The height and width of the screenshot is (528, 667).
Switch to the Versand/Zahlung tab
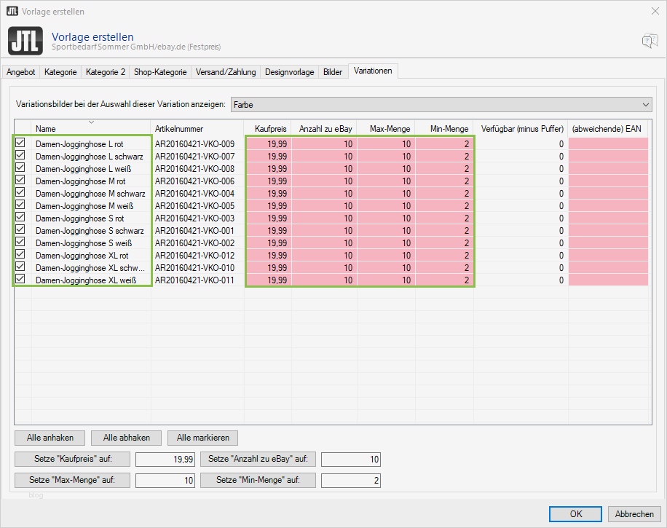click(226, 71)
